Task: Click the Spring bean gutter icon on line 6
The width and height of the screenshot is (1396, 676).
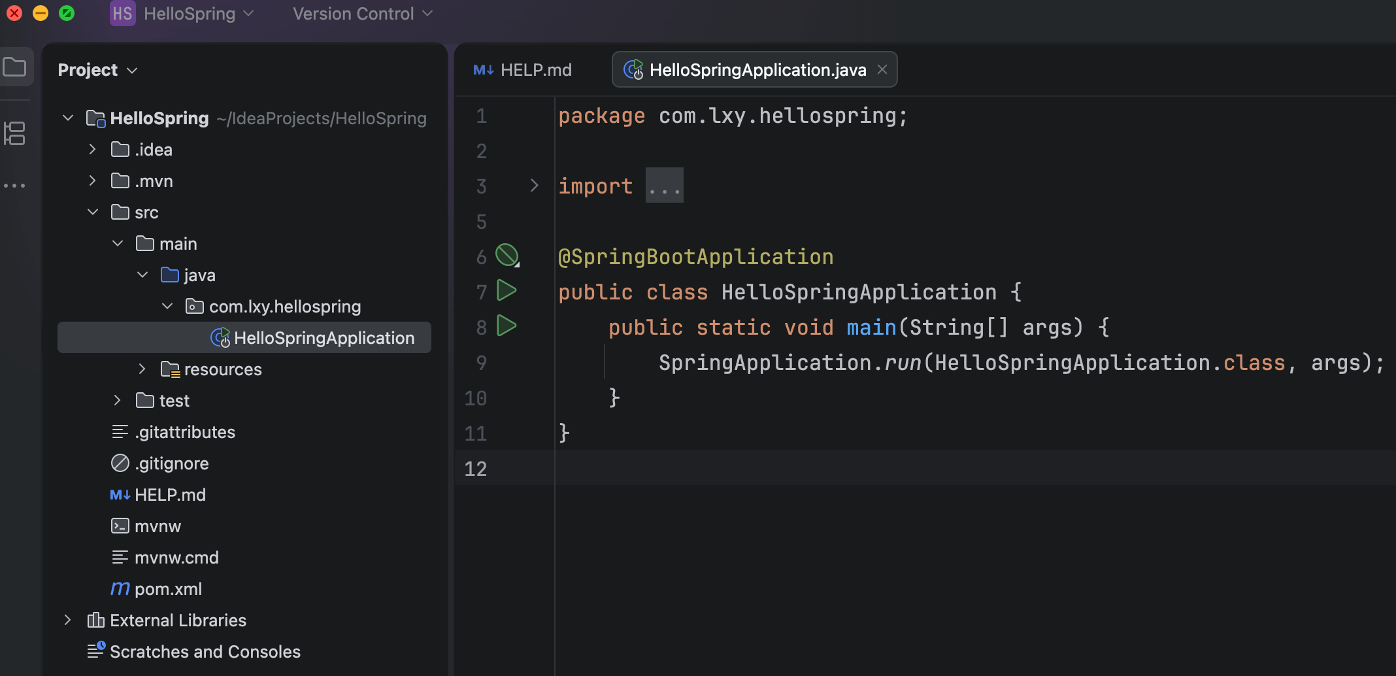Action: [507, 255]
